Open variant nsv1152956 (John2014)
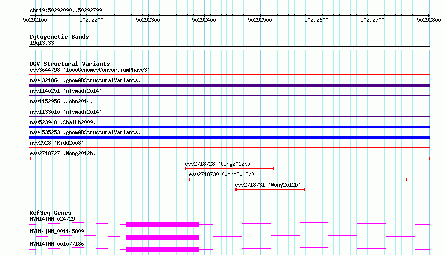444x255 pixels. pyautogui.click(x=61, y=101)
